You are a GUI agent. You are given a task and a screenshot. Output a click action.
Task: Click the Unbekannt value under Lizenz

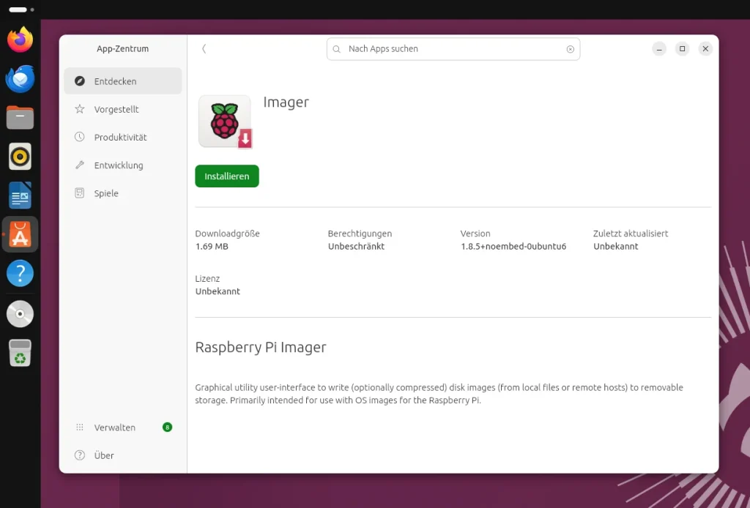point(218,291)
